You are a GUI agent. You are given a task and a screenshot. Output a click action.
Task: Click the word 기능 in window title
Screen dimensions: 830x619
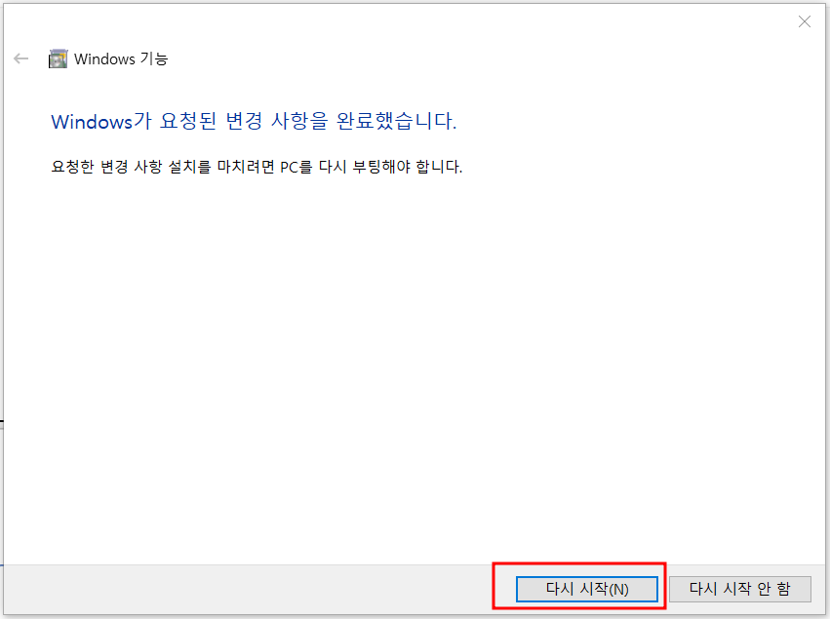click(x=154, y=58)
